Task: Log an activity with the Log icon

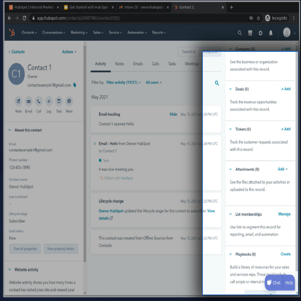Action: (x=49, y=101)
